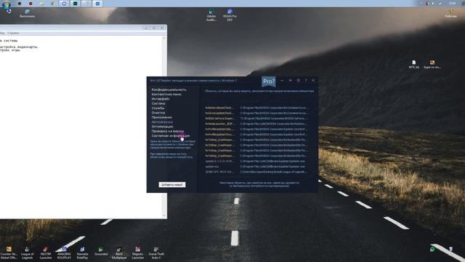Screen dimensions: 465x262
Task: Open the Справка menu in Notepad
Action: point(13,33)
